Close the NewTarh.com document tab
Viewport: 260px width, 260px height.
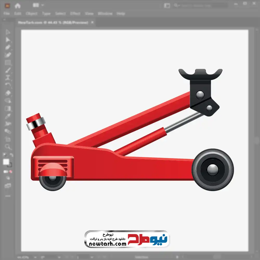(x=92, y=23)
